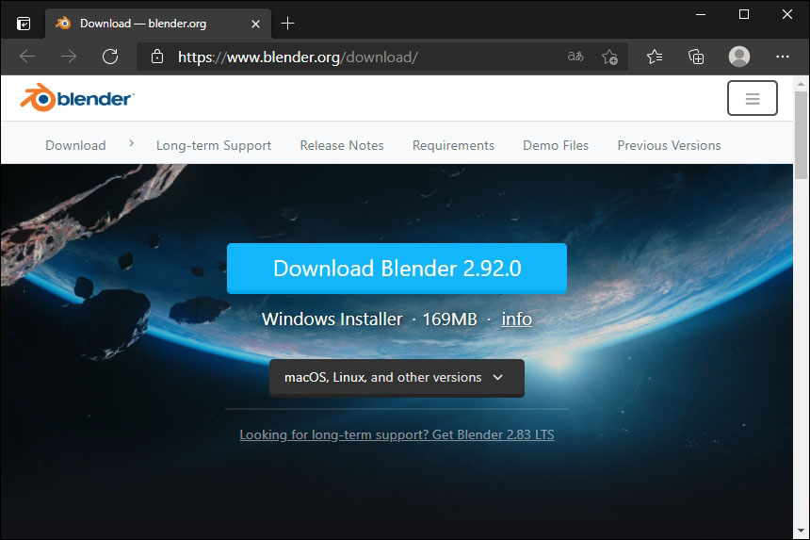The width and height of the screenshot is (810, 540).
Task: Close the Download — blender.org tab
Action: coord(255,24)
